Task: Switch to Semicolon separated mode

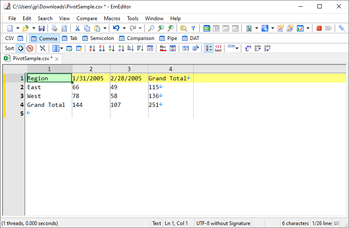Action: tap(98, 39)
